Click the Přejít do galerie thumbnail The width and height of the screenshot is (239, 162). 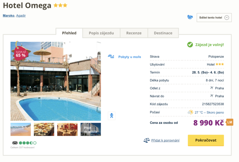click(x=91, y=129)
